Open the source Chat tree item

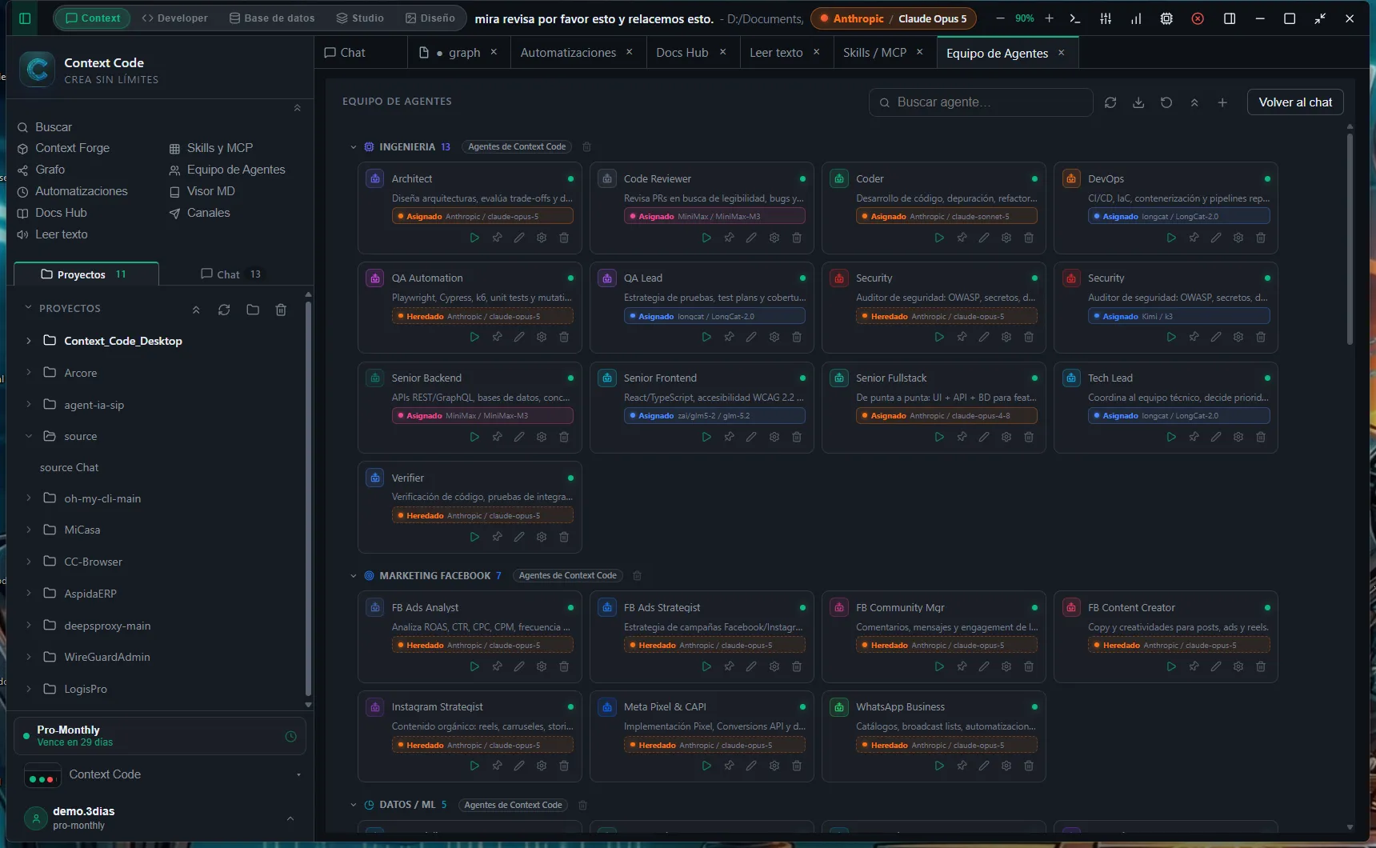pyautogui.click(x=70, y=467)
